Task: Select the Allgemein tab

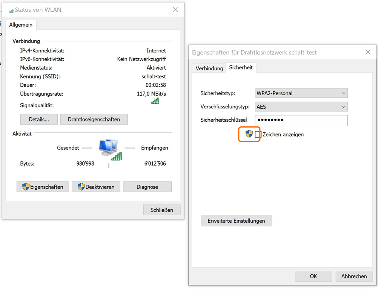Action: coord(21,25)
